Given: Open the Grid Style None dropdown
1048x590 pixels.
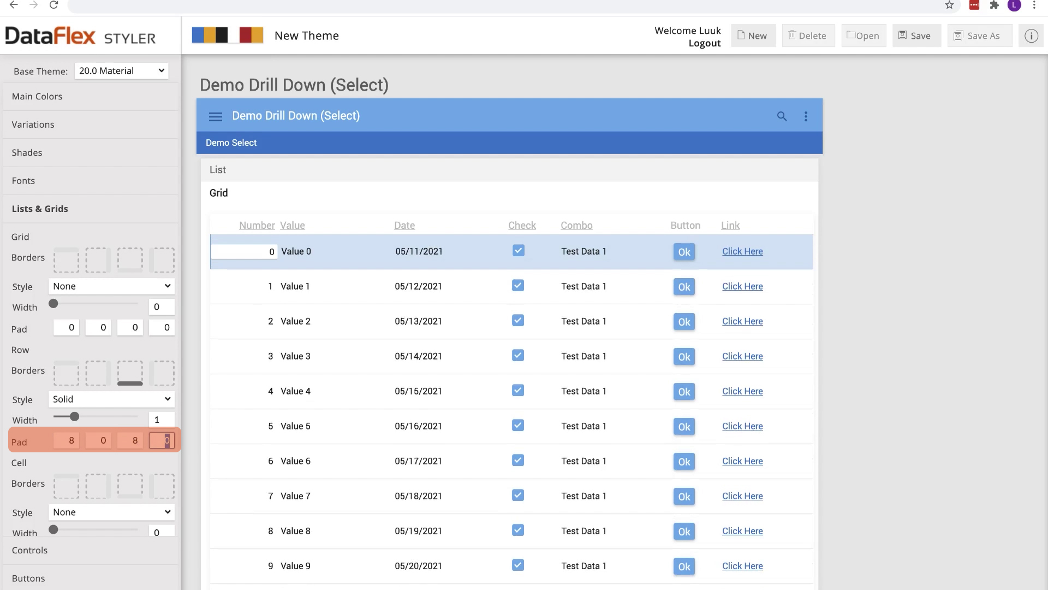Looking at the screenshot, I should 111,286.
